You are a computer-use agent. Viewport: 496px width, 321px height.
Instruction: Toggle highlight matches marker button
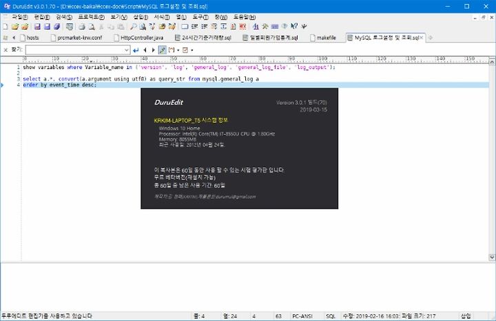tap(163, 50)
